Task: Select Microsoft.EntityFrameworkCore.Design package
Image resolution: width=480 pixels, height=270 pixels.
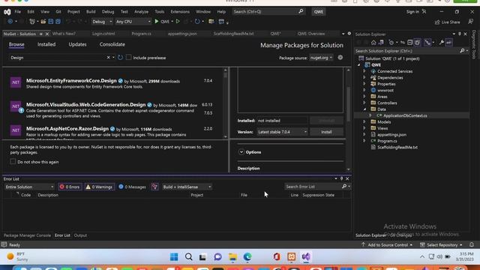Action: [x=112, y=83]
